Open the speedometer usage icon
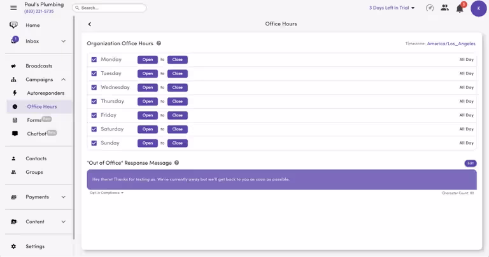Image resolution: width=489 pixels, height=257 pixels. click(x=430, y=8)
